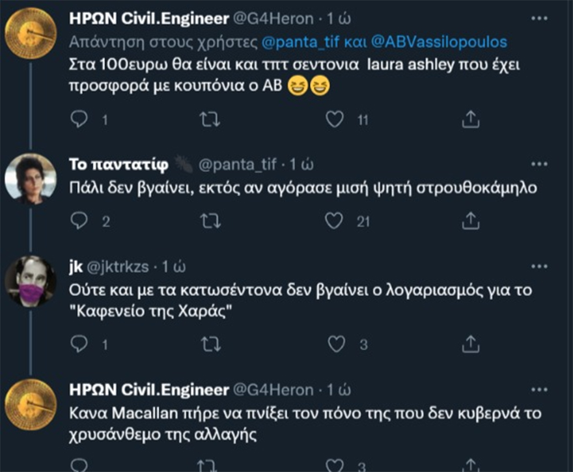Share the first HΡΩΝ Civil.Engineer tweet

pos(470,119)
